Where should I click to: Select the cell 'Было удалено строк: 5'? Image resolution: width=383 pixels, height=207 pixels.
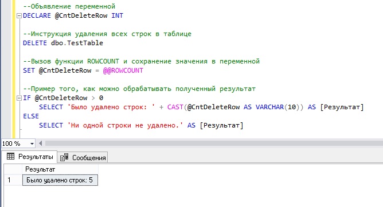60,180
